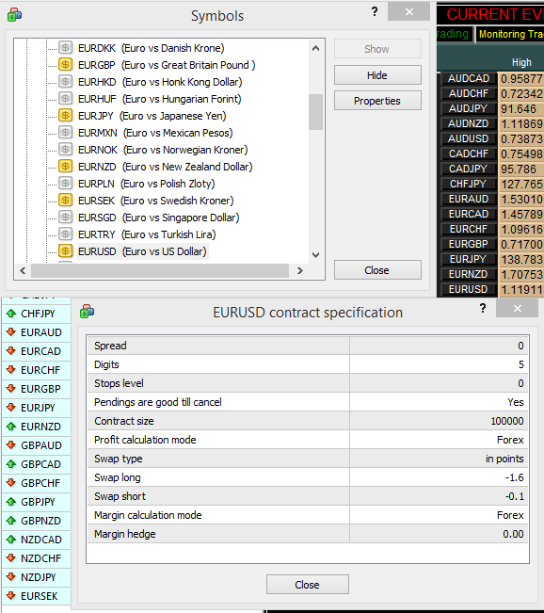Select EURSGD (Euro vs Singapore Dollar) row
This screenshot has width=544, height=613.
[159, 218]
